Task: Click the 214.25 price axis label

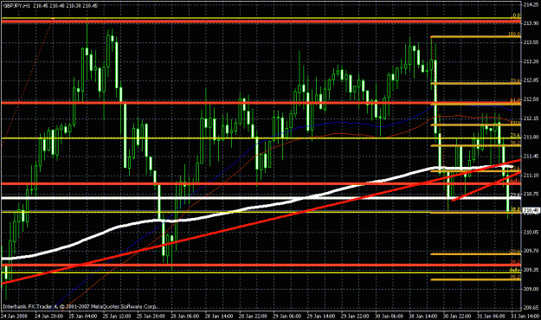Action: tap(531, 5)
